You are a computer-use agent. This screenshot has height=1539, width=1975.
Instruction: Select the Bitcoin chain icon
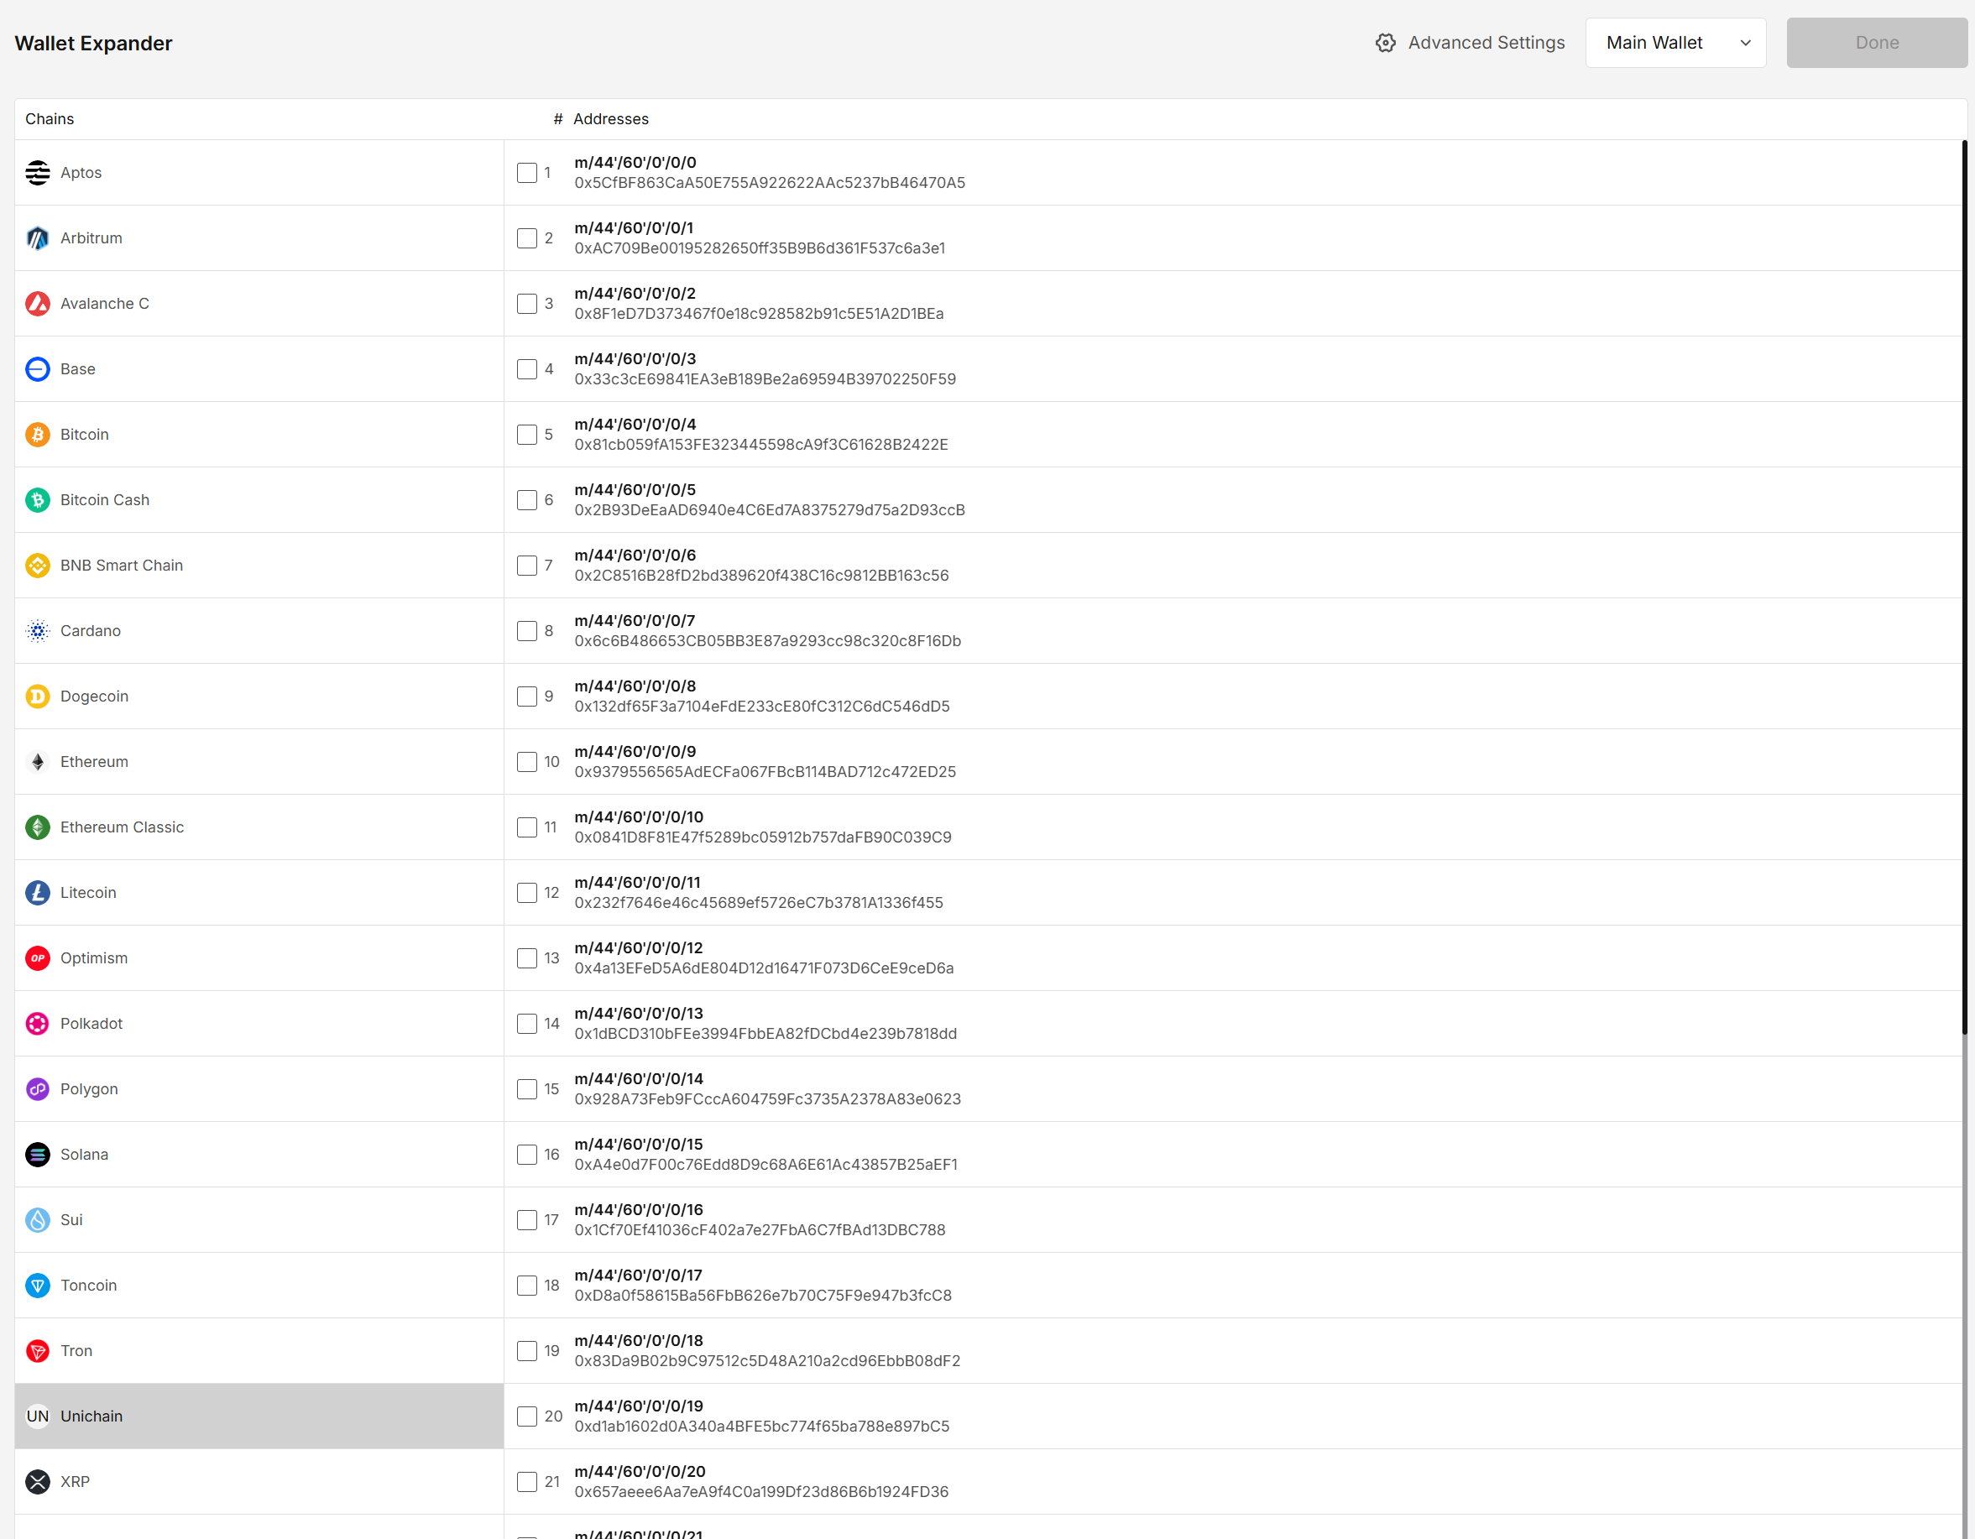(x=37, y=434)
